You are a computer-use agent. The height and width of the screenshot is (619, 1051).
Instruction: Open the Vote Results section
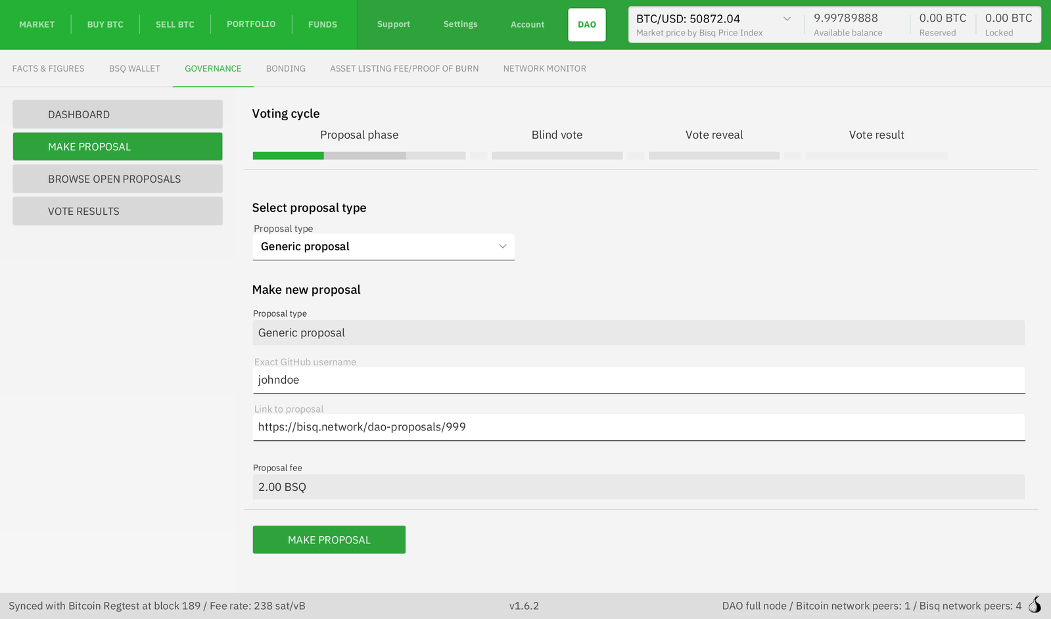[x=118, y=211]
